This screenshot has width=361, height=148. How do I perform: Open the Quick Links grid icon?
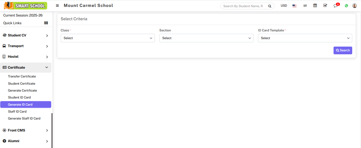click(46, 23)
